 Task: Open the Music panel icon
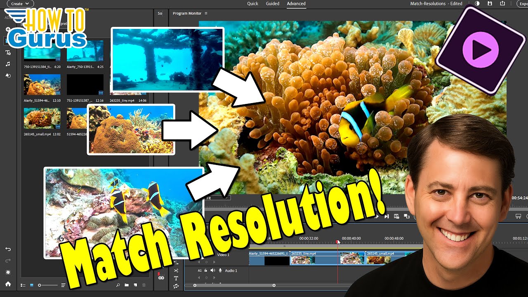[8, 64]
